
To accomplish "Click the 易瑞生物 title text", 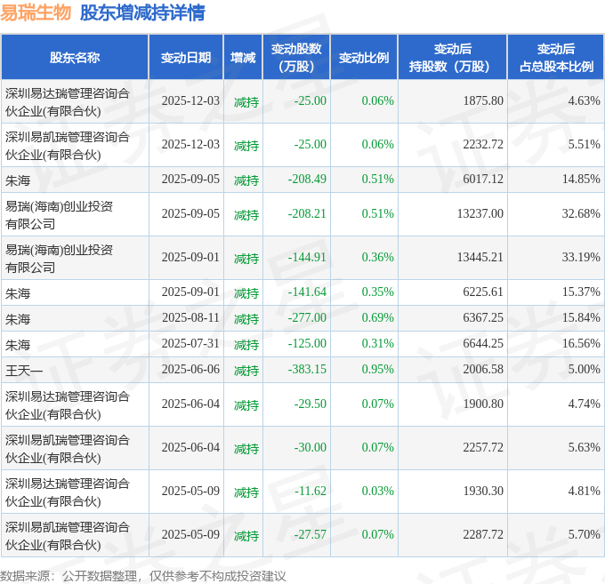I will coord(36,12).
